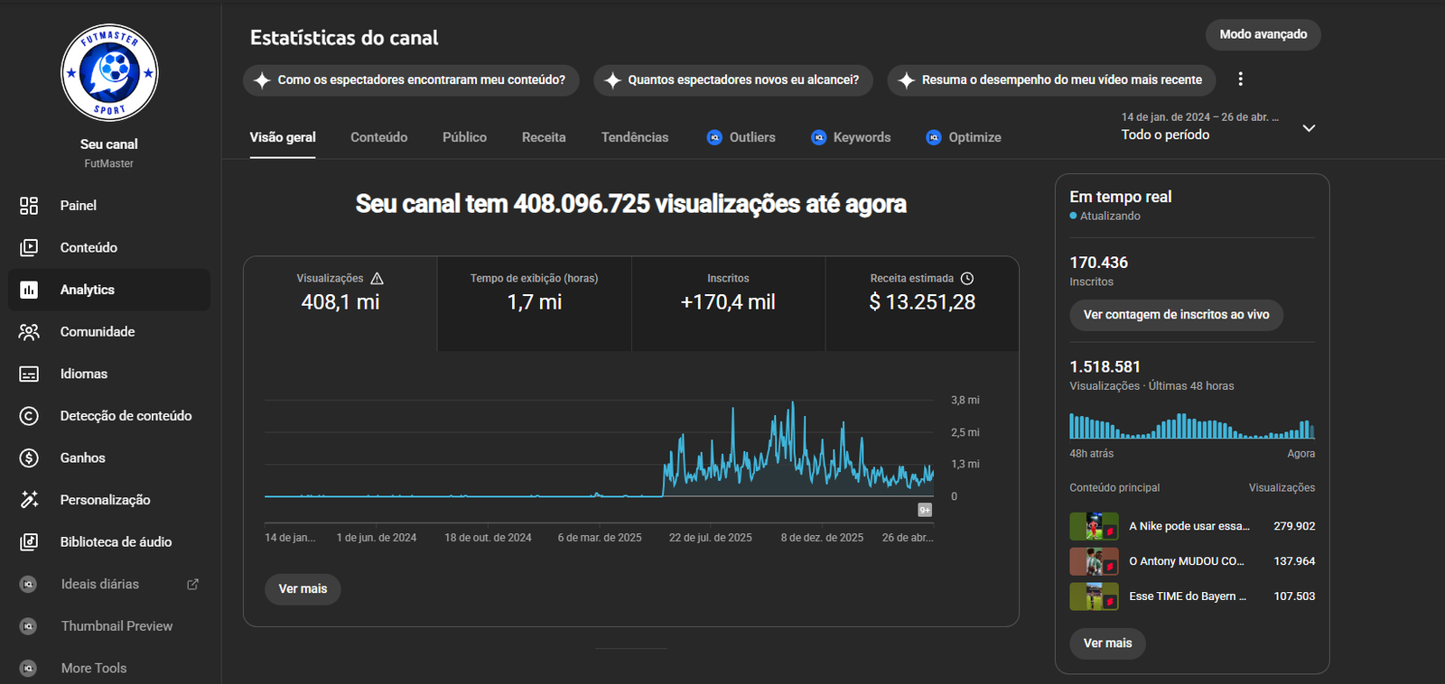Click the warning icon beside Visualizações
The image size is (1445, 684).
click(378, 279)
